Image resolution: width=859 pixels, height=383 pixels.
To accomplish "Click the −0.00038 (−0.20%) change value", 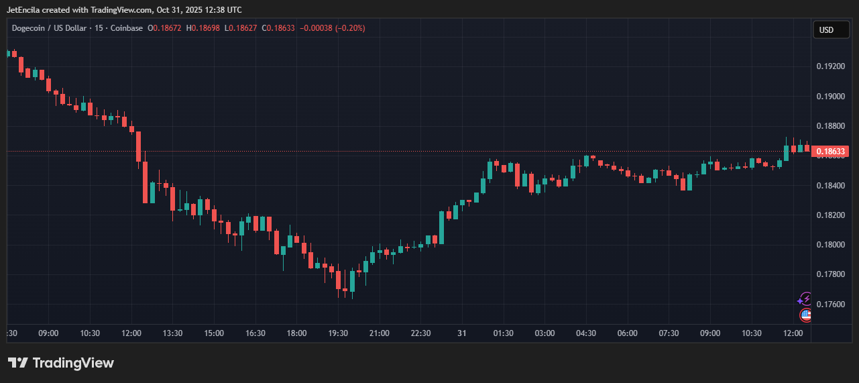I will [333, 28].
